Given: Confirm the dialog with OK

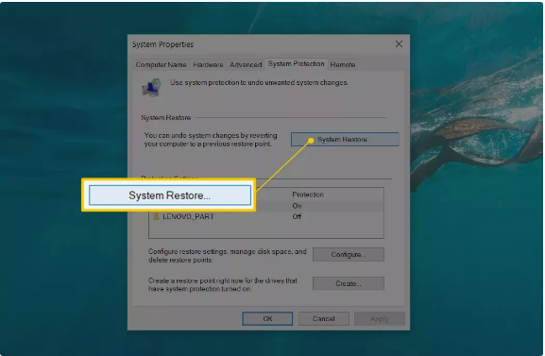Looking at the screenshot, I should click(267, 319).
